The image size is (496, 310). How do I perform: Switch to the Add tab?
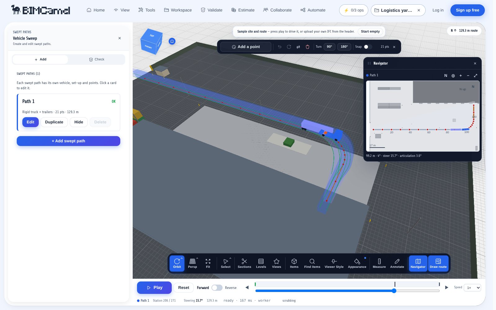tap(40, 60)
